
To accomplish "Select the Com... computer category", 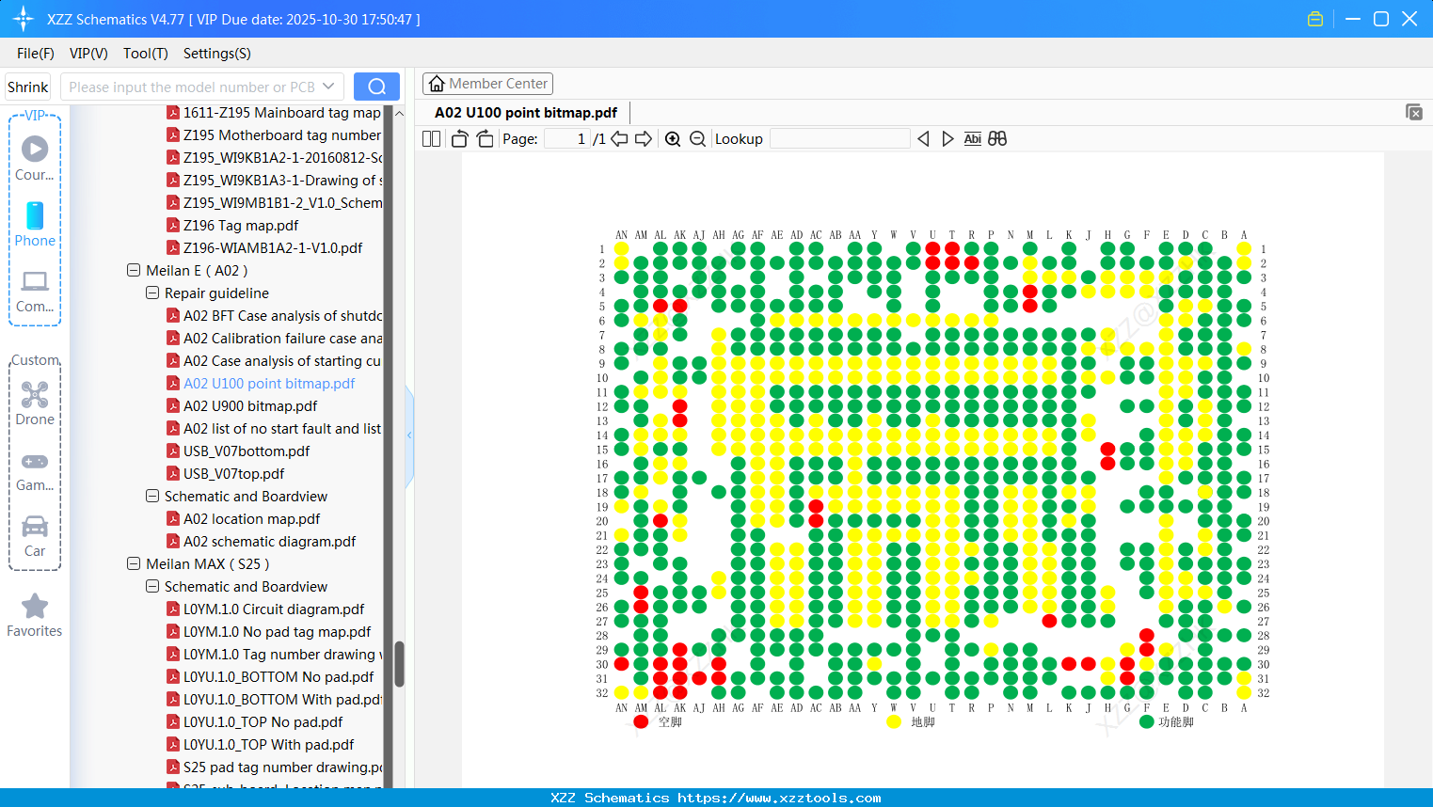I will click(x=35, y=291).
